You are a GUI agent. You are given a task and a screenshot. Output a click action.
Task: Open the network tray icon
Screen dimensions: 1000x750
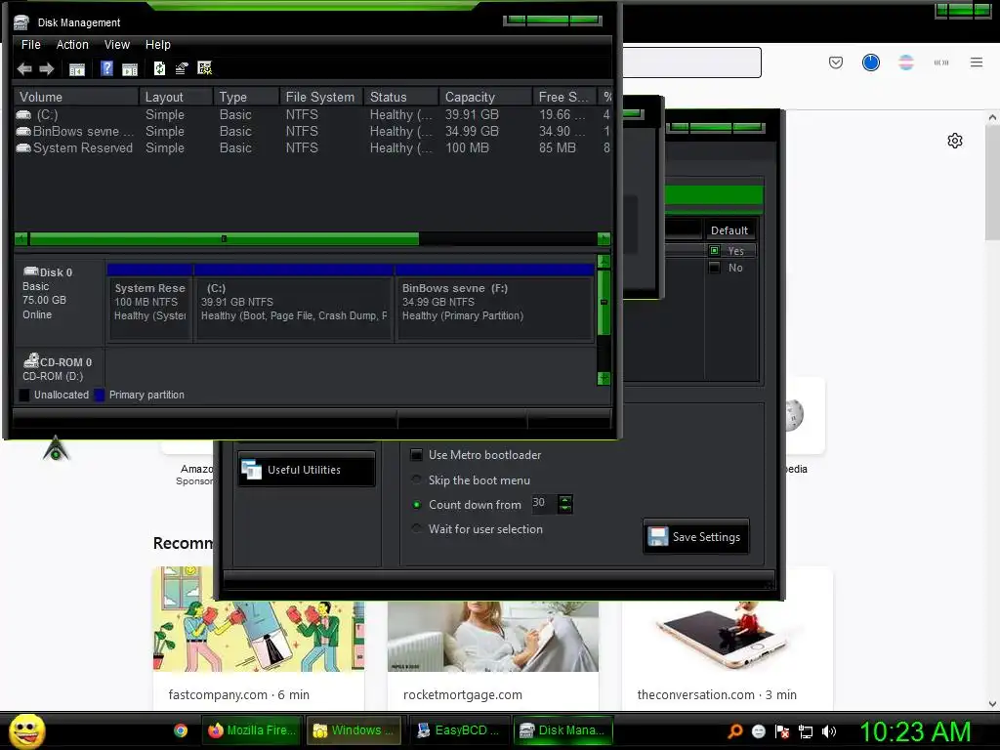[806, 731]
